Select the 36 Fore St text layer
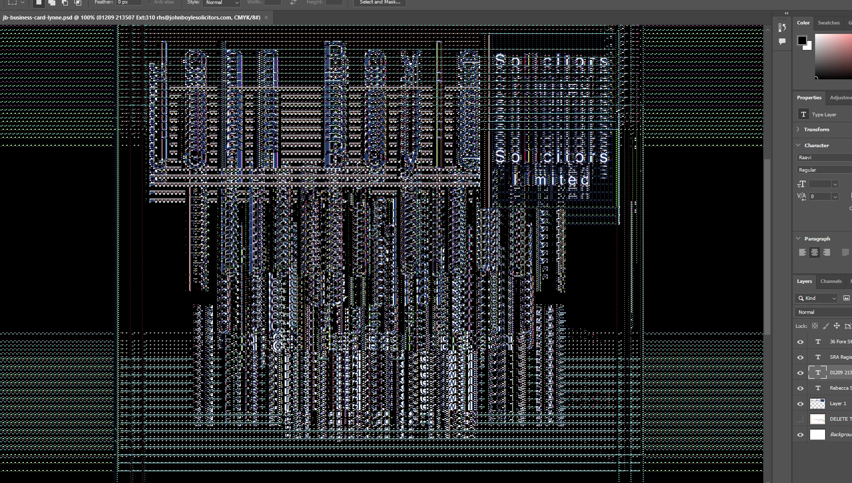Screen dimensions: 852x483 coord(841,342)
